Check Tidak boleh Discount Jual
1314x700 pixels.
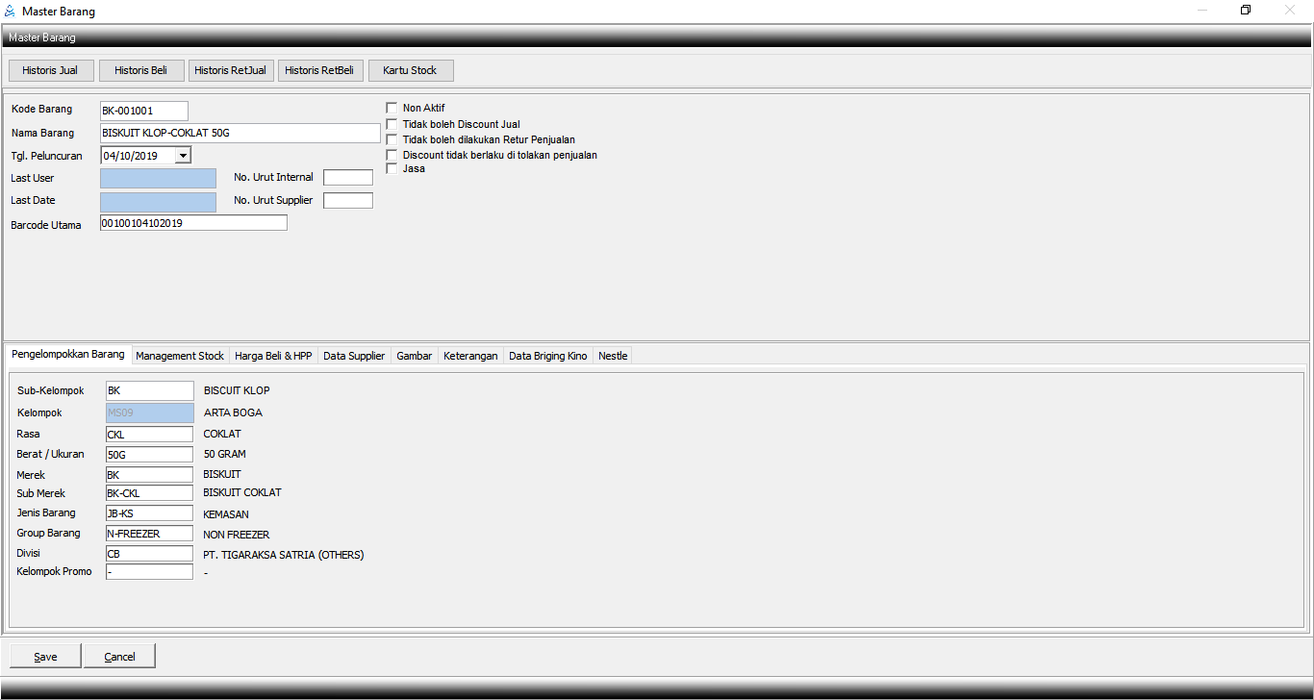[392, 124]
